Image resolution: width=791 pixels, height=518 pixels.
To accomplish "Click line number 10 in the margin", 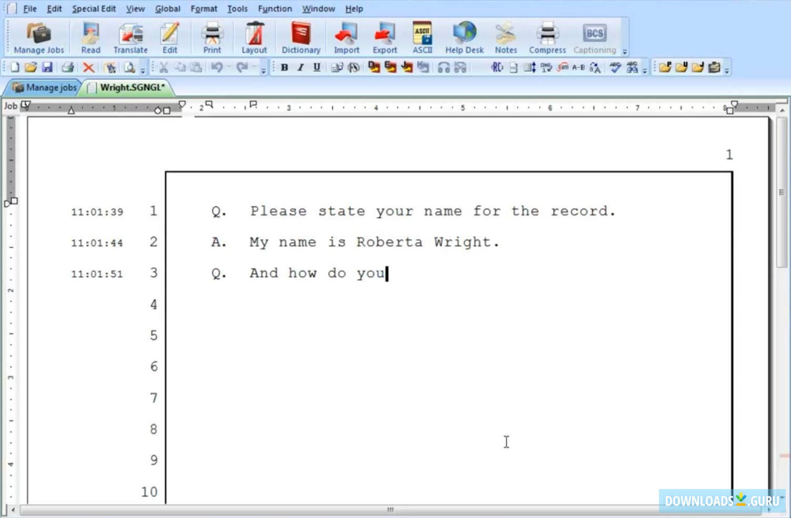I will (x=149, y=492).
